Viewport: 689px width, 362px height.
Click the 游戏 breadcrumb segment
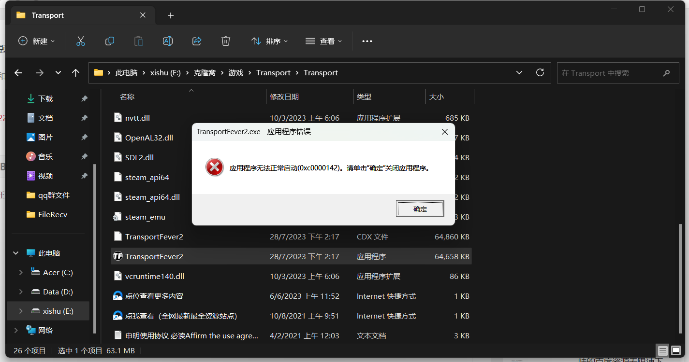(x=236, y=73)
